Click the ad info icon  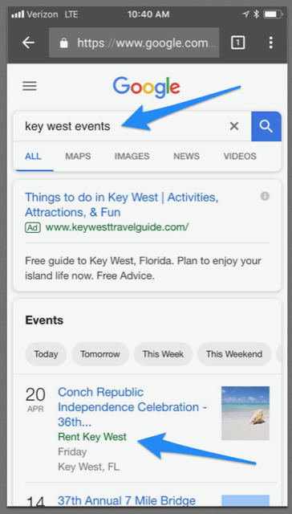point(265,196)
